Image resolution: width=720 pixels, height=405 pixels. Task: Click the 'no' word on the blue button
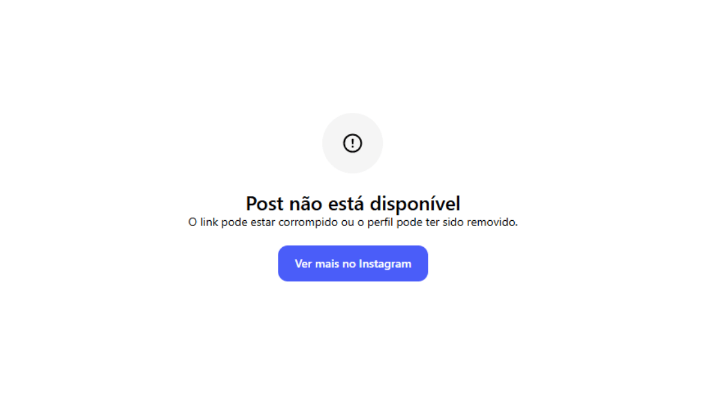click(x=349, y=264)
